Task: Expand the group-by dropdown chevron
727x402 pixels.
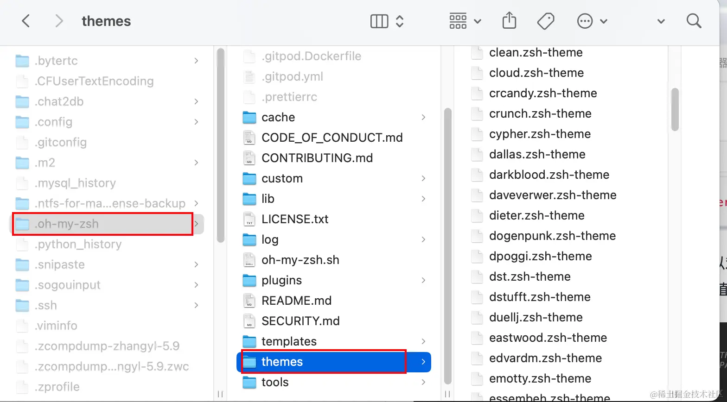Action: tap(478, 21)
